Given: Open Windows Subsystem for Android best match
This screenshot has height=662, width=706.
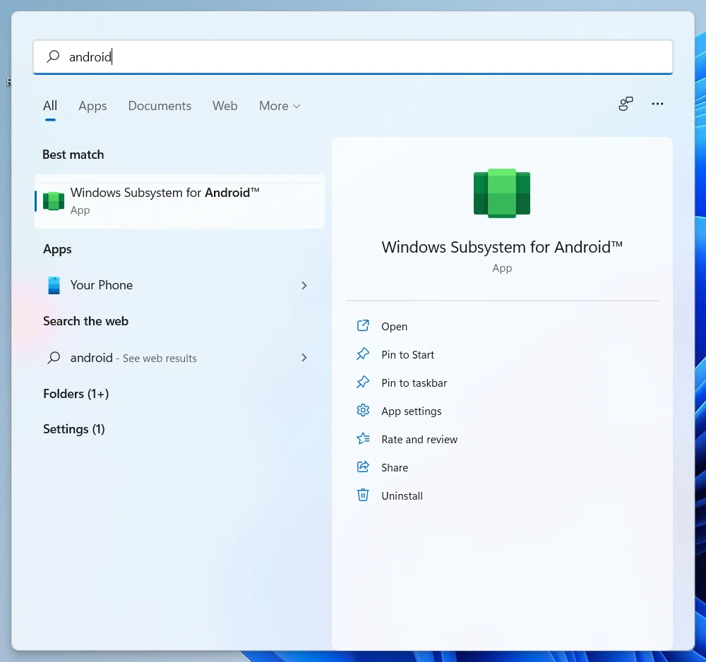Looking at the screenshot, I should (x=179, y=201).
